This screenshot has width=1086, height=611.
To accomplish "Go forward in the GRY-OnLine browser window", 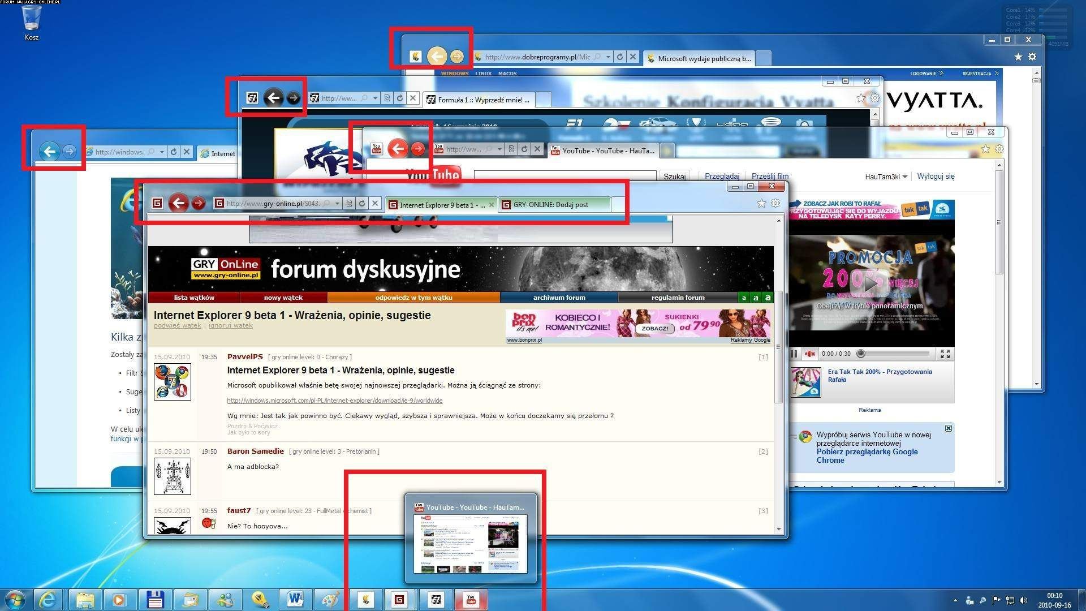I will 198,203.
